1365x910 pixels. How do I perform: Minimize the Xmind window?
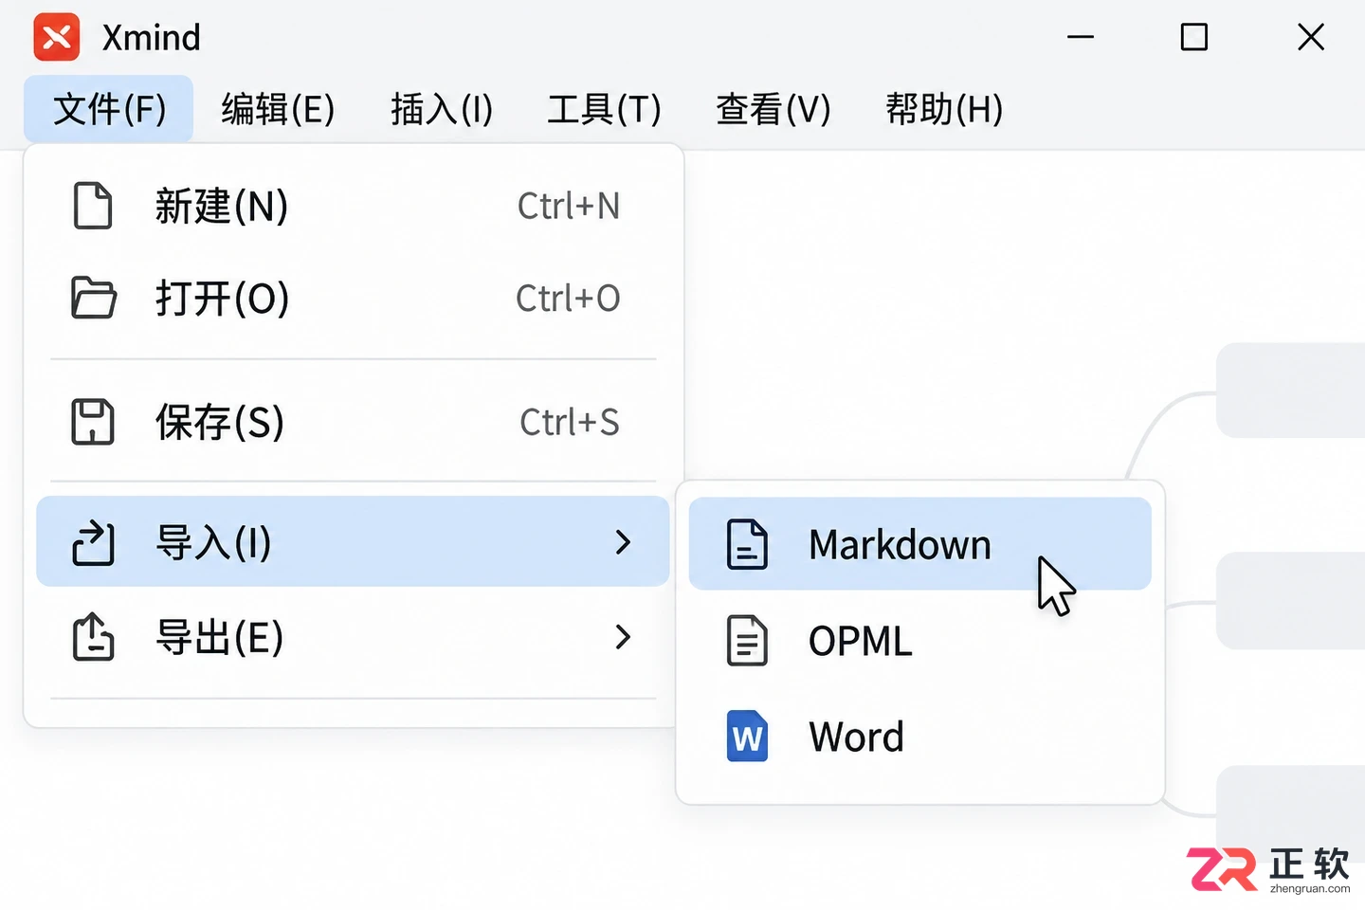(x=1081, y=37)
